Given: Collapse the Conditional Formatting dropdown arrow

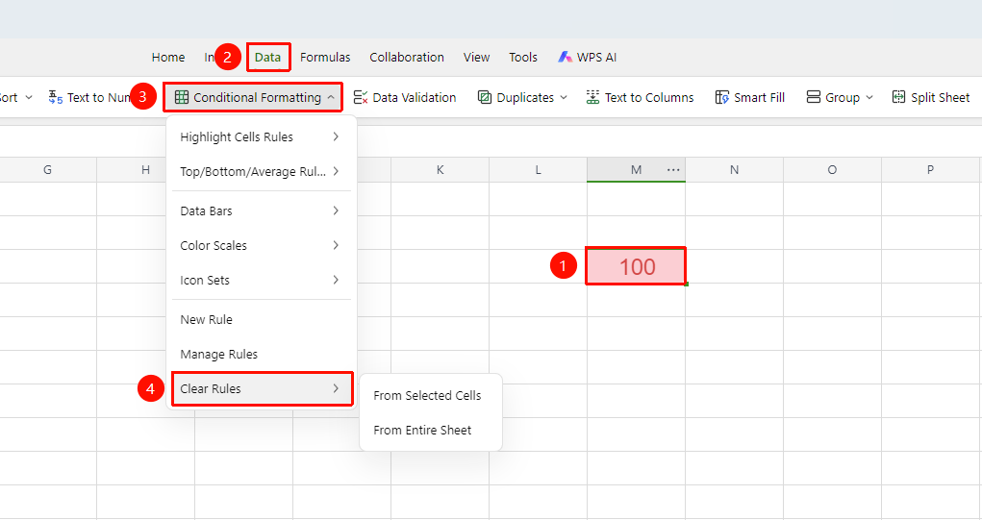Looking at the screenshot, I should (x=331, y=98).
